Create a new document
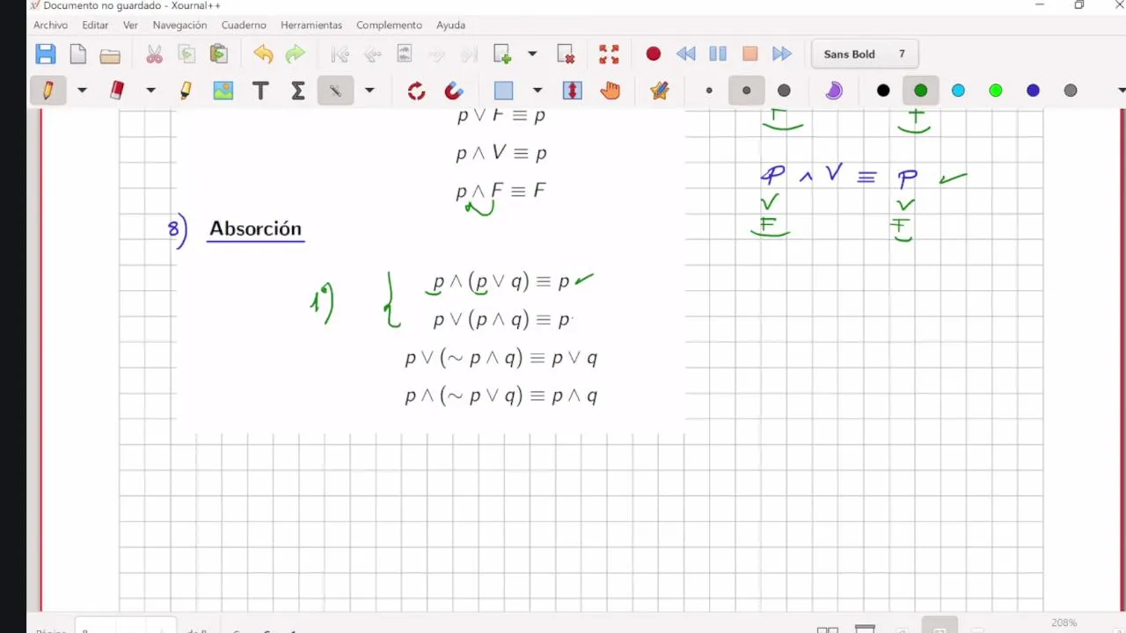The image size is (1126, 633). (78, 55)
